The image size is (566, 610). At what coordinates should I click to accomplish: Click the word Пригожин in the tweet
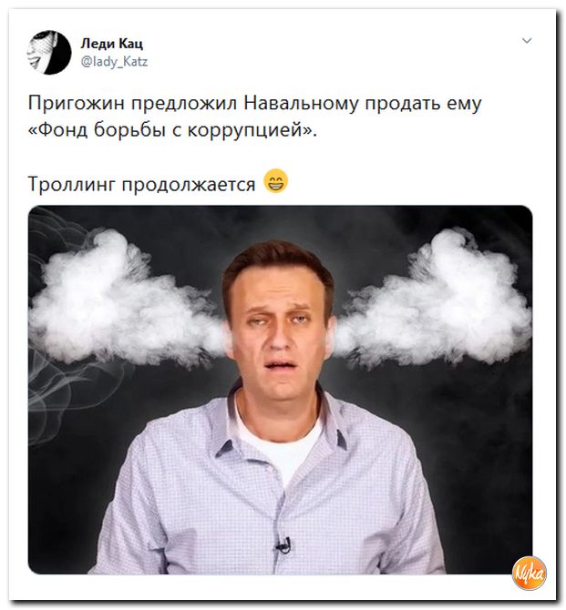[77, 104]
